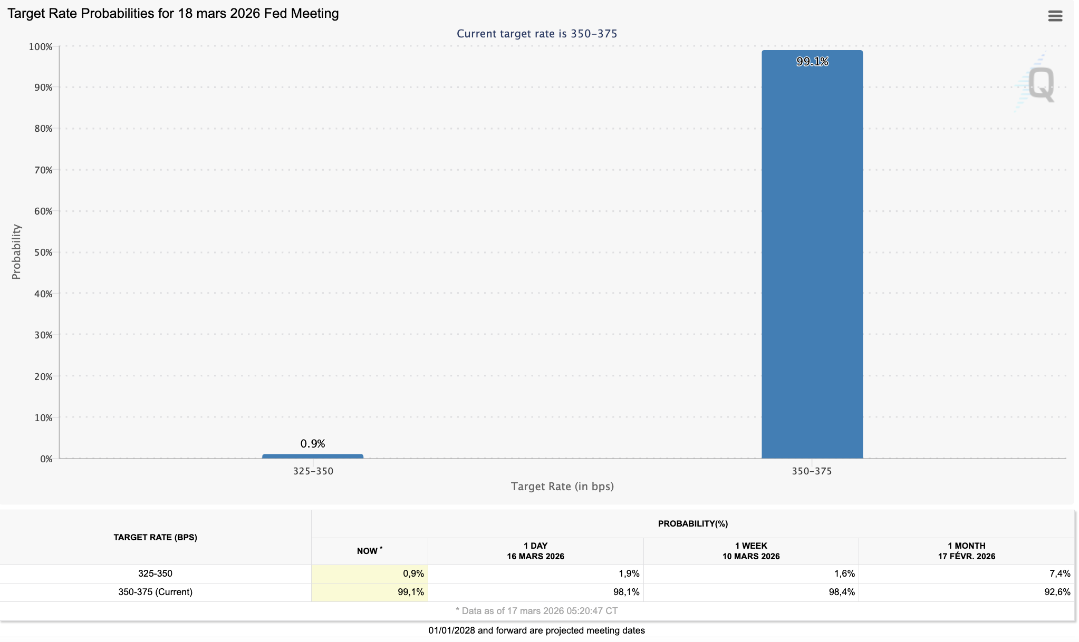
Task: Select the 350-375 (Current) table row
Action: pos(156,592)
